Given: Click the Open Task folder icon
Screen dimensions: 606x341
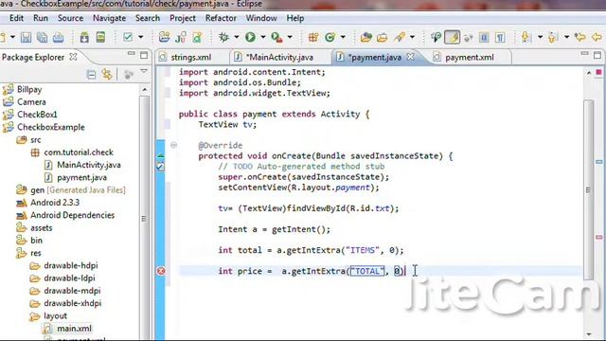Looking at the screenshot, I should (383, 37).
